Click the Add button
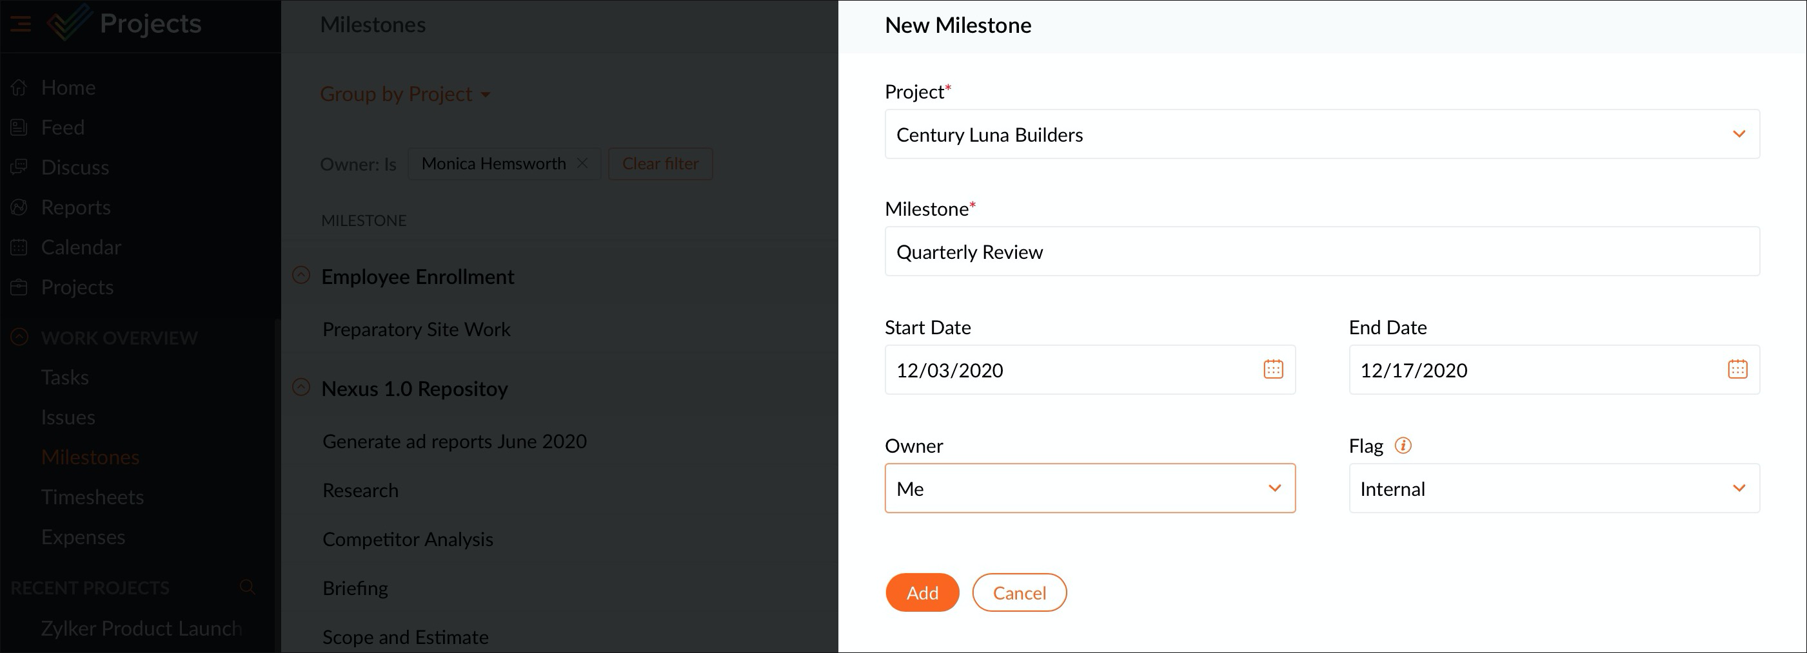The height and width of the screenshot is (653, 1807). 922,592
